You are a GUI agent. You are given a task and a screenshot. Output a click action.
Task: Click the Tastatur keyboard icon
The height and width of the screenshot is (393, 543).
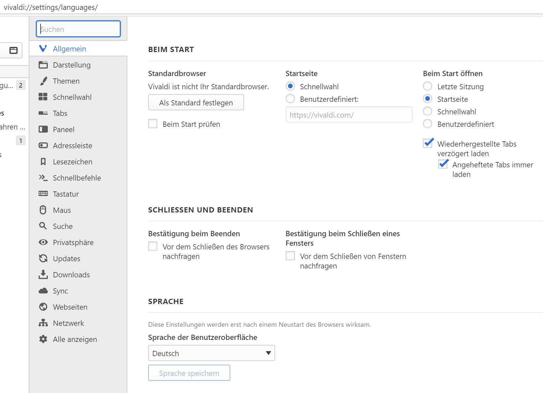(x=43, y=194)
